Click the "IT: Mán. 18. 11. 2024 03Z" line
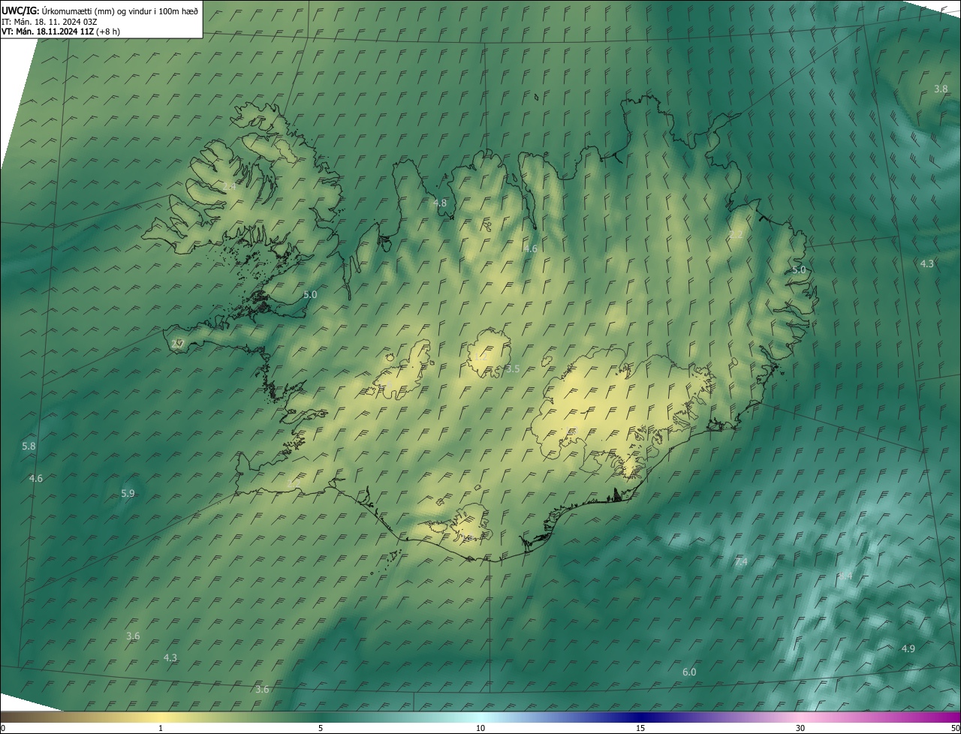Viewport: 961px width, 734px height. 49,22
